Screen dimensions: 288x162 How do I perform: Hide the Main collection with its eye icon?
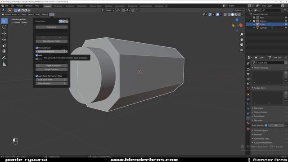pyautogui.click(x=286, y=18)
